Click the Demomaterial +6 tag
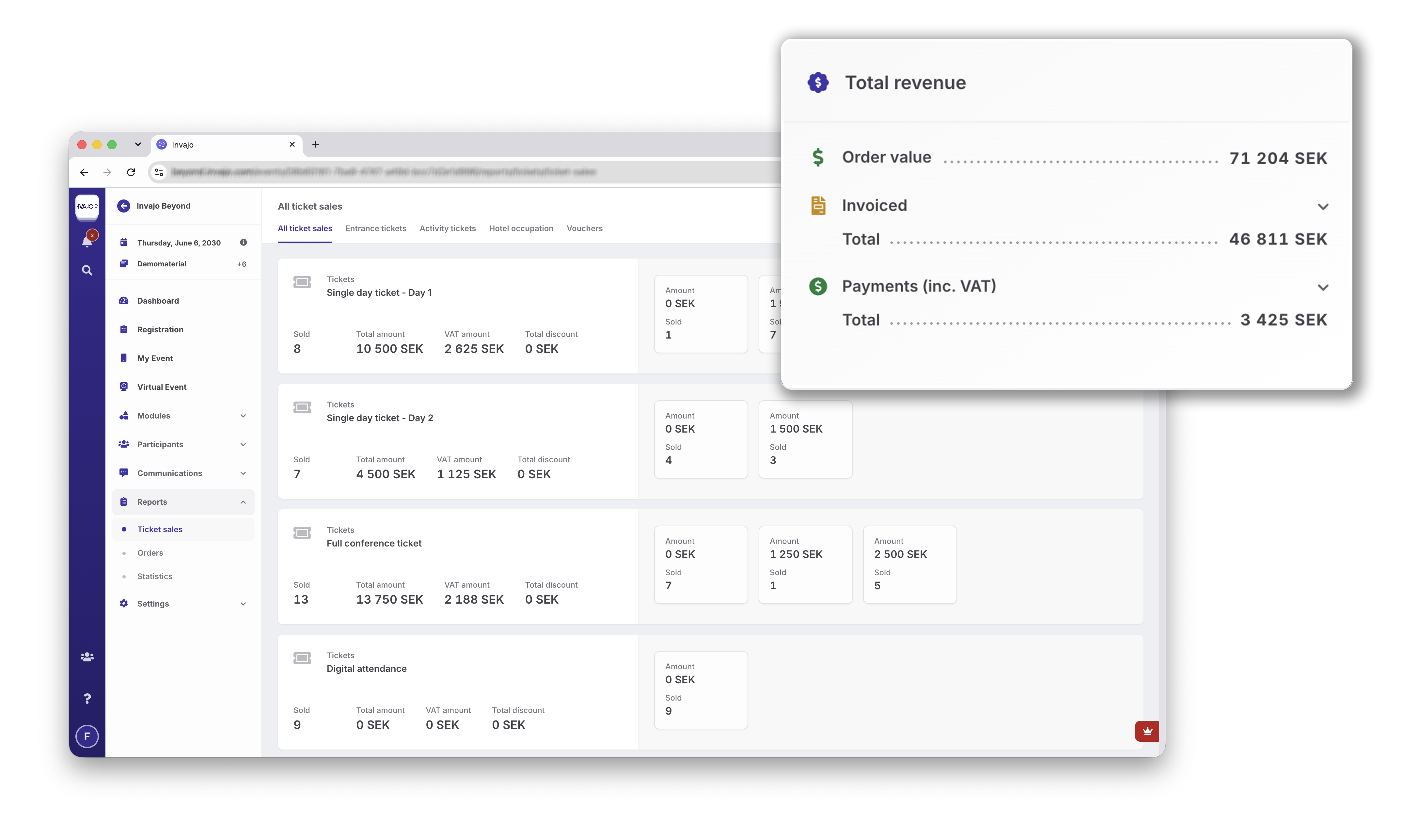Viewport: 1404px width, 839px height. (x=183, y=264)
